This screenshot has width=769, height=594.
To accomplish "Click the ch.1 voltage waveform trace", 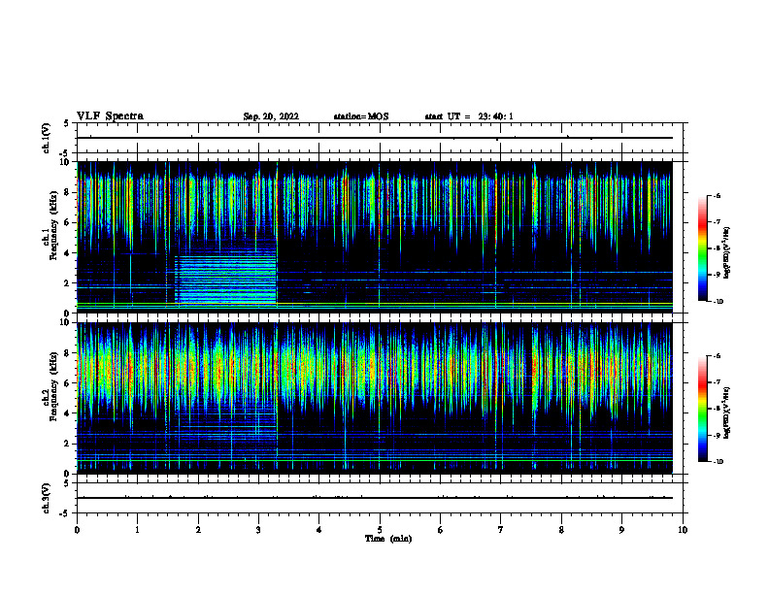I will (375, 138).
